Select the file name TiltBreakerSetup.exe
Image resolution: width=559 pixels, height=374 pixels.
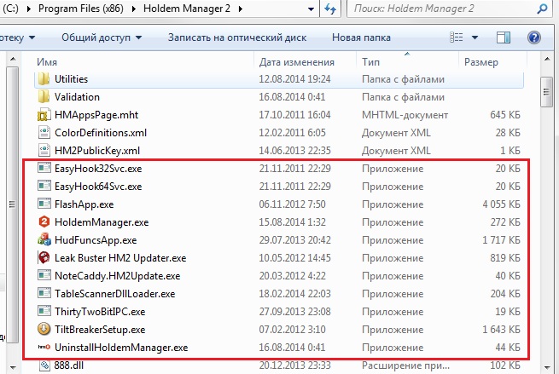[x=100, y=329]
